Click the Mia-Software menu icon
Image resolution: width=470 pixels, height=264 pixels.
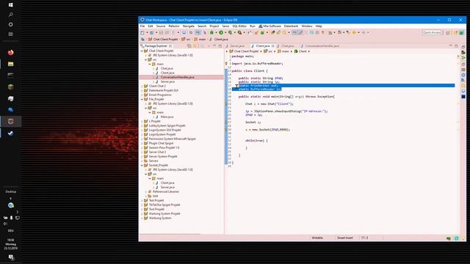(x=261, y=26)
